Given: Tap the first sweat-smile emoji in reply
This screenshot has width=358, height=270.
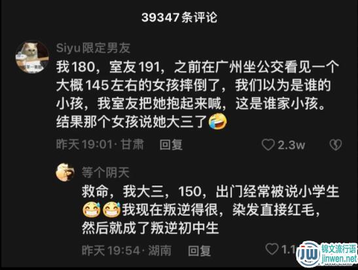Looking at the screenshot, I should (92, 209).
